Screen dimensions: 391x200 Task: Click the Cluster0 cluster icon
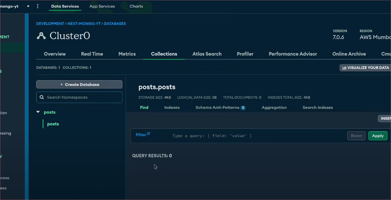point(41,36)
